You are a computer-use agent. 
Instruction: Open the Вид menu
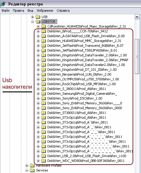click(31, 10)
